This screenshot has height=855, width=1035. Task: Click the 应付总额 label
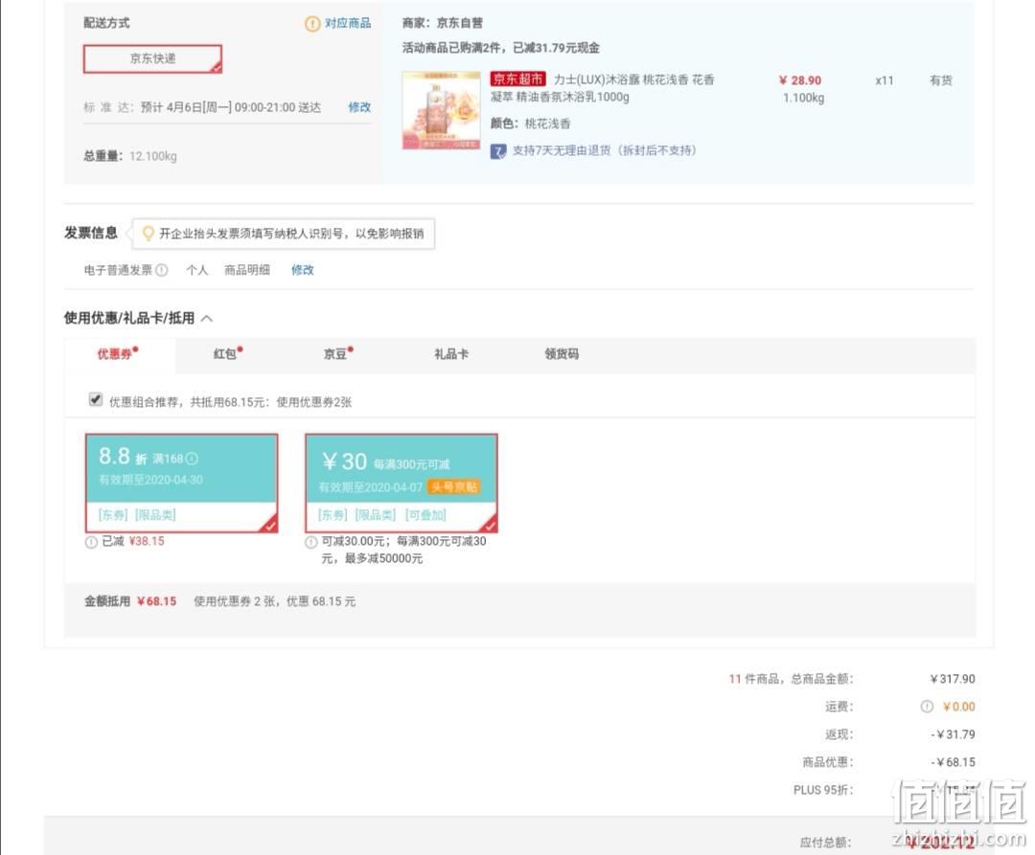point(826,843)
